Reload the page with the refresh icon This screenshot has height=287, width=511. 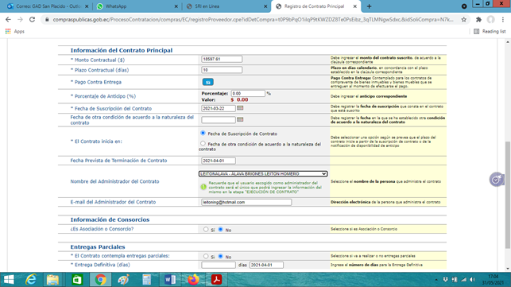pos(32,20)
